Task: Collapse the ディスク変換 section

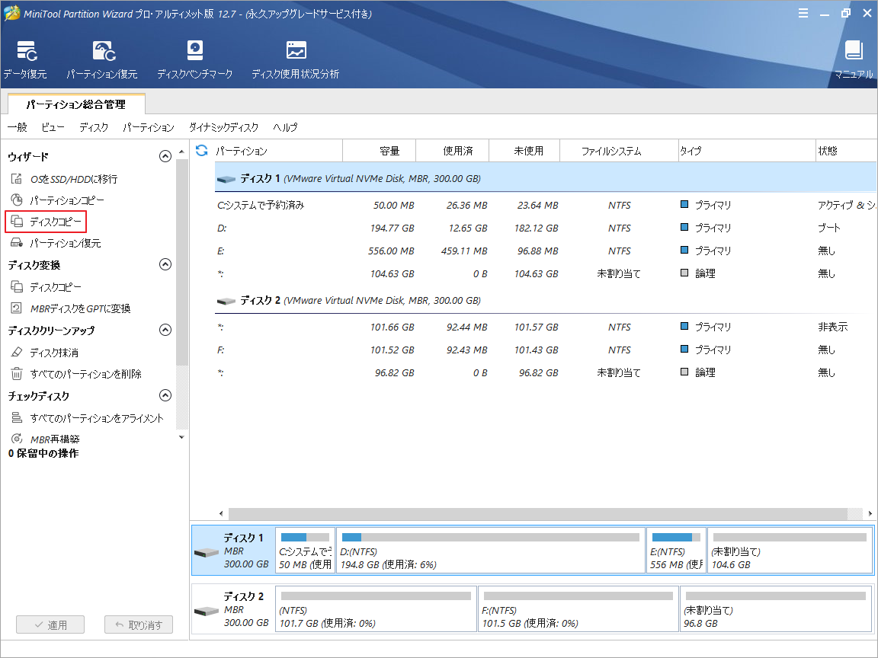Action: click(165, 264)
